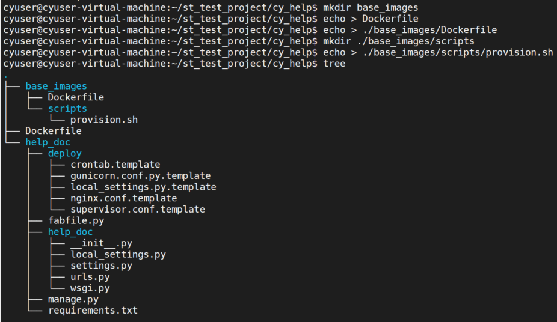Click the root-level Dockerfile entry
557x322 pixels.
[x=54, y=131]
